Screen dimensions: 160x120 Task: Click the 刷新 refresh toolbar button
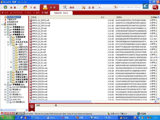(45, 13)
